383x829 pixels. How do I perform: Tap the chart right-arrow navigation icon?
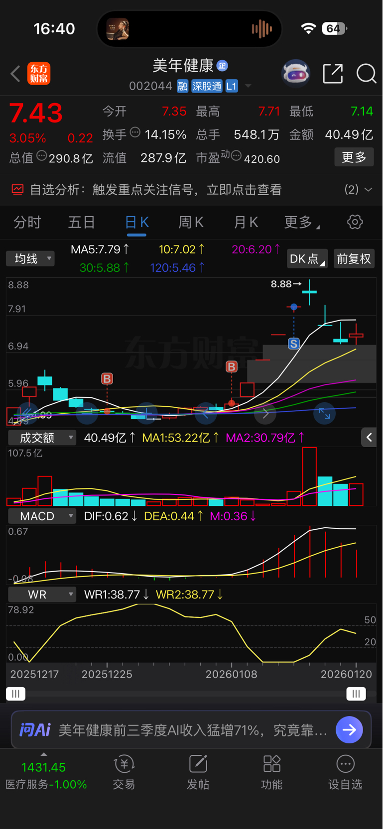(265, 413)
